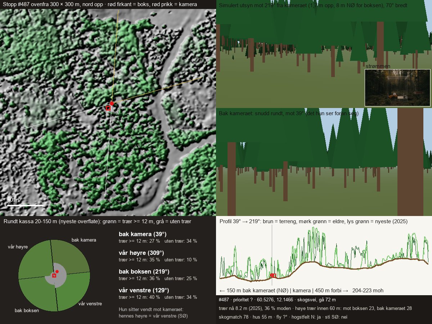
Task: Click the 'bak kamera' label beside the pie chart
Action: (x=84, y=240)
